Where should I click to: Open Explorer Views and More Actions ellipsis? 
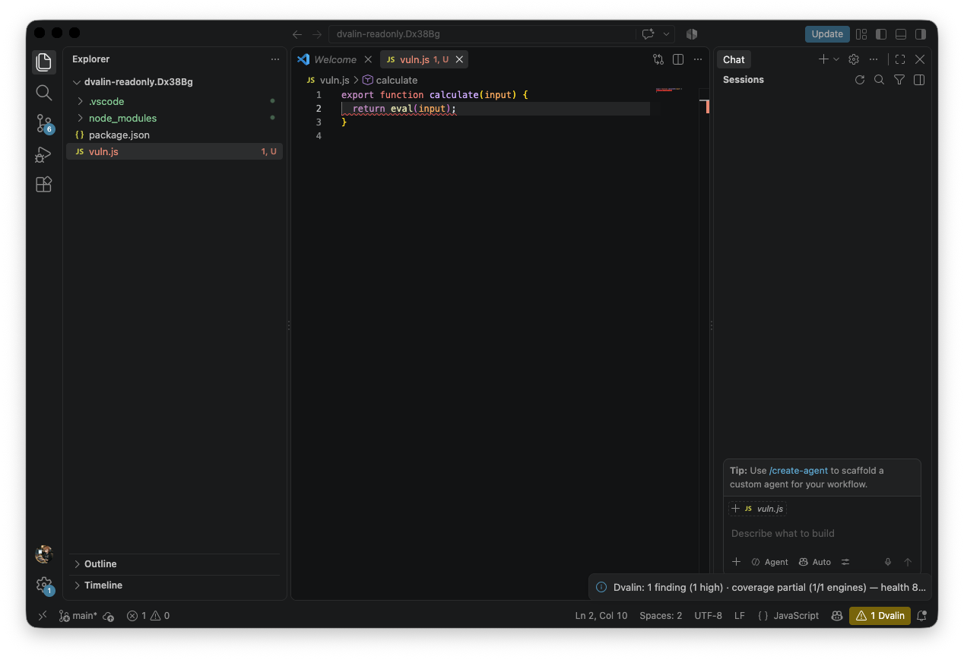tap(275, 59)
